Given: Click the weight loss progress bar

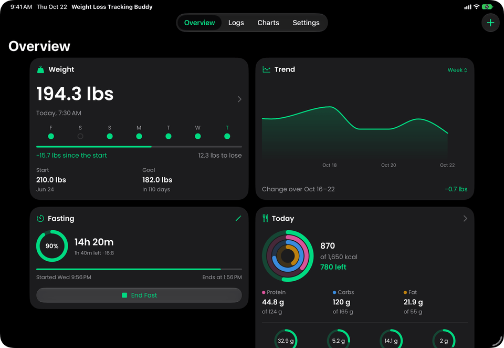Looking at the screenshot, I should click(139, 147).
